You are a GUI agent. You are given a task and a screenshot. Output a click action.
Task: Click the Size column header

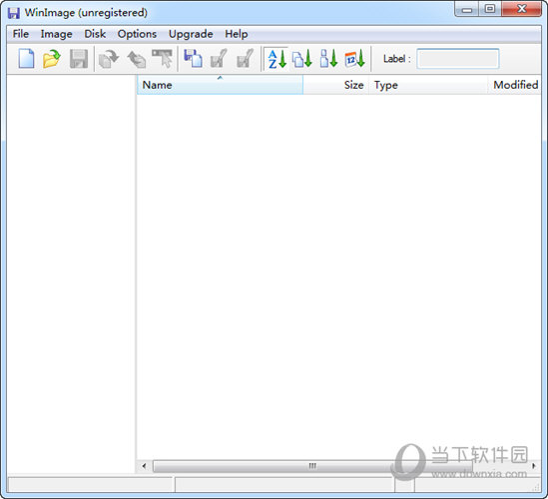(x=335, y=85)
